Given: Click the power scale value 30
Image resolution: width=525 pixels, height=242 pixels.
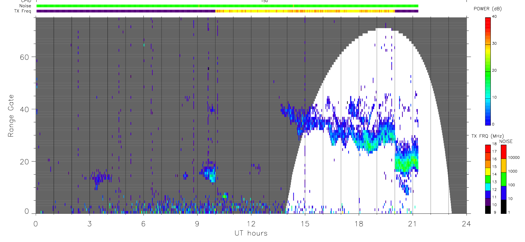Looking at the screenshot, I should coord(494,44).
